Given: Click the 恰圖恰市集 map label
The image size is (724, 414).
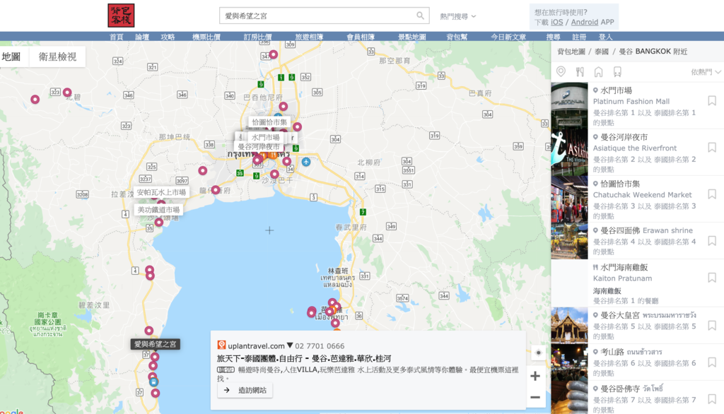Looking at the screenshot, I should click(269, 122).
